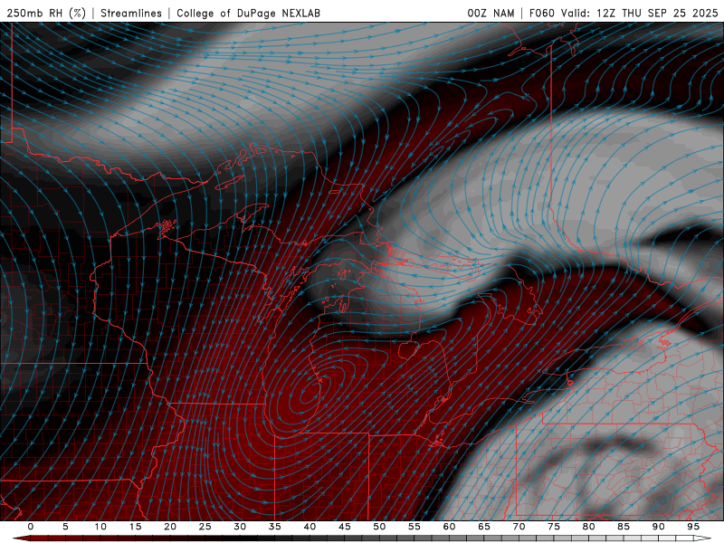Click the '60' colorbar label

(449, 527)
